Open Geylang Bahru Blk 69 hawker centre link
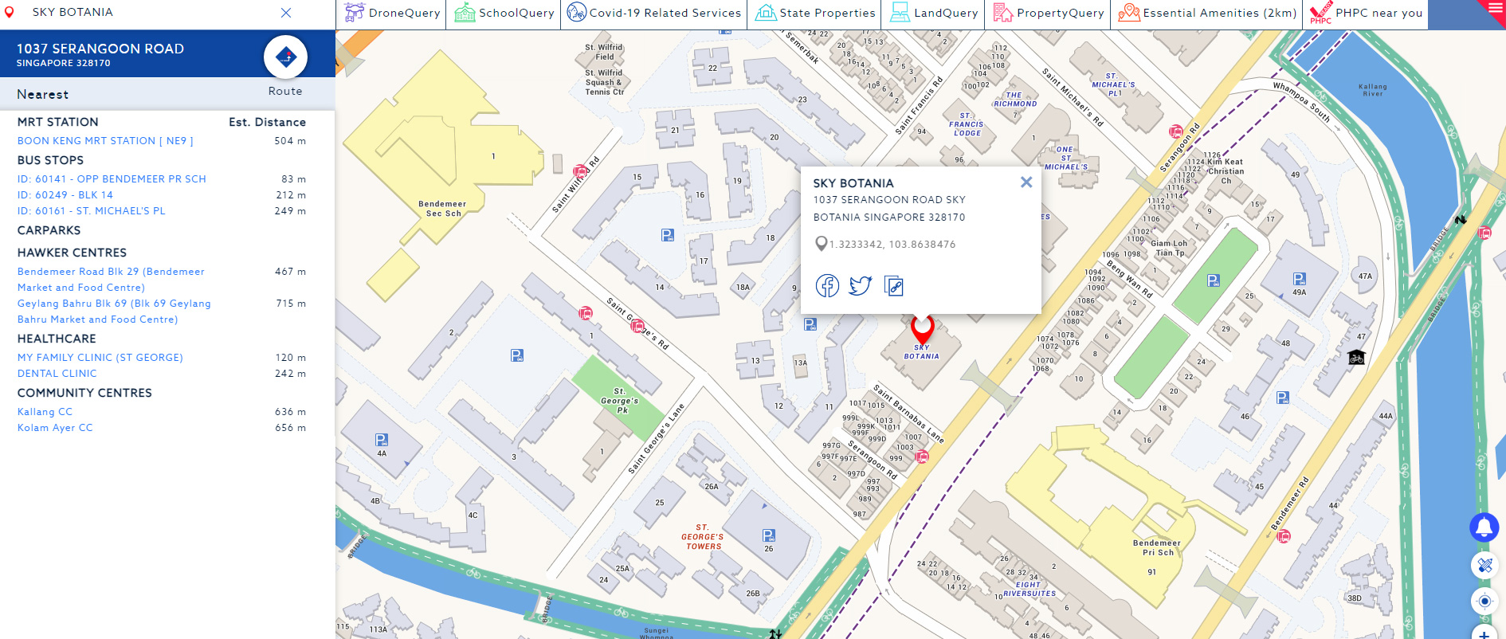Viewport: 1506px width, 639px height. pos(114,312)
